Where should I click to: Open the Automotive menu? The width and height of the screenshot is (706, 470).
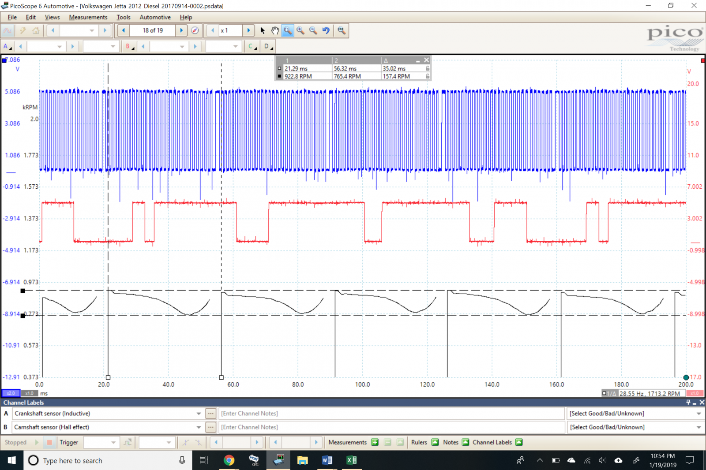pyautogui.click(x=155, y=17)
